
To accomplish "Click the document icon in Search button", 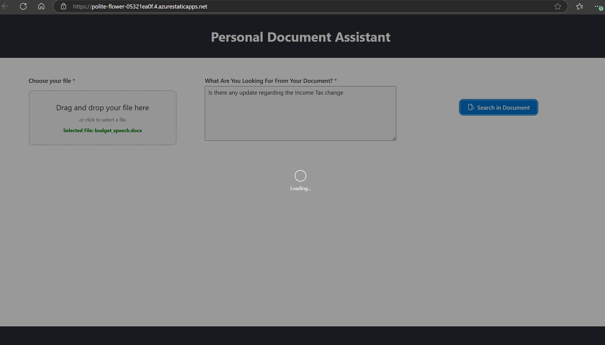I will (471, 107).
